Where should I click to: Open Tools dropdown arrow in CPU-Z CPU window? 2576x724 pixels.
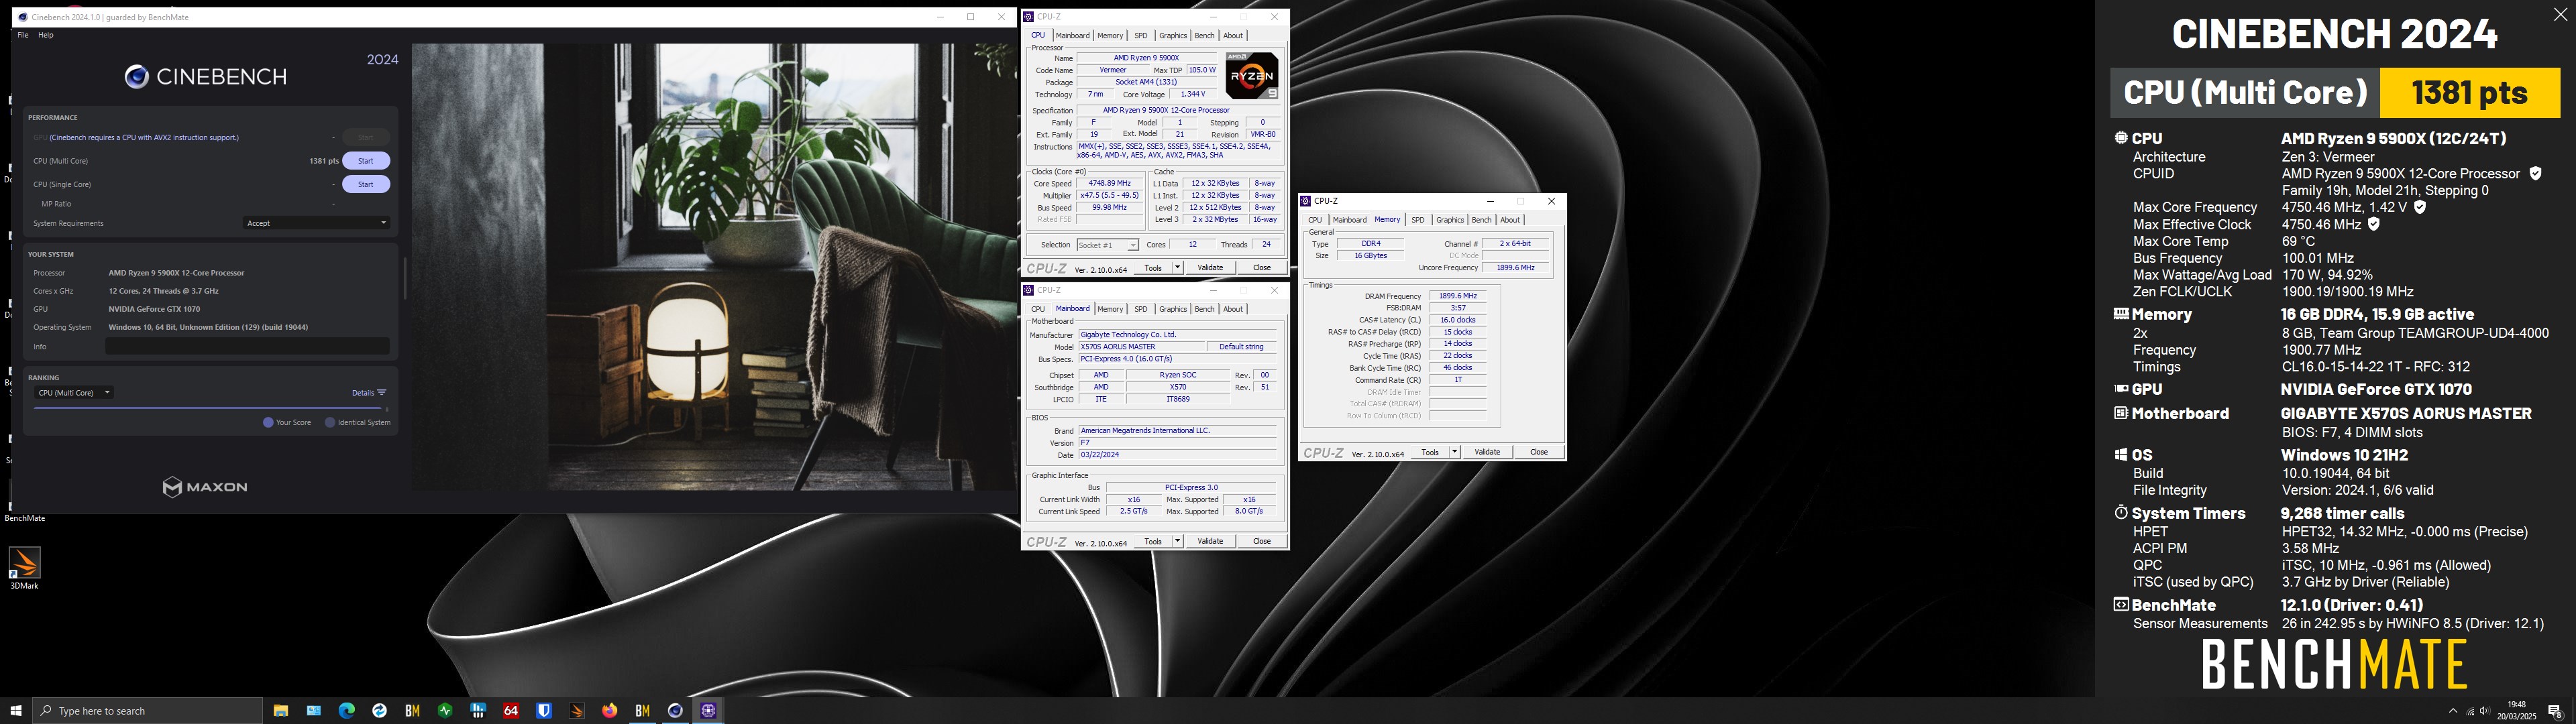[1177, 268]
